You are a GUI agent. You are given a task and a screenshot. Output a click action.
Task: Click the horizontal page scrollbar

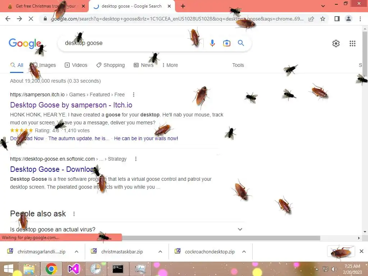(x=221, y=238)
